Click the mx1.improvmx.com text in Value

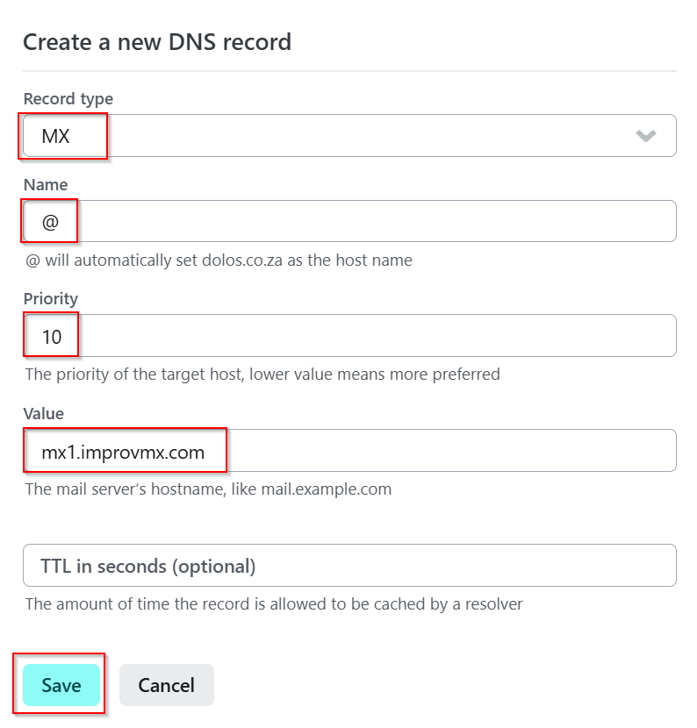point(123,453)
